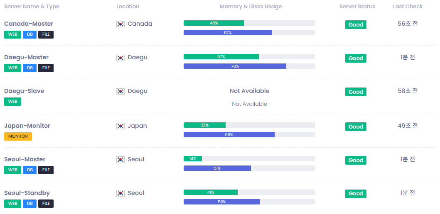This screenshot has height=214, width=440.
Task: Click the flag icon beside Canada location
Action: click(x=120, y=24)
